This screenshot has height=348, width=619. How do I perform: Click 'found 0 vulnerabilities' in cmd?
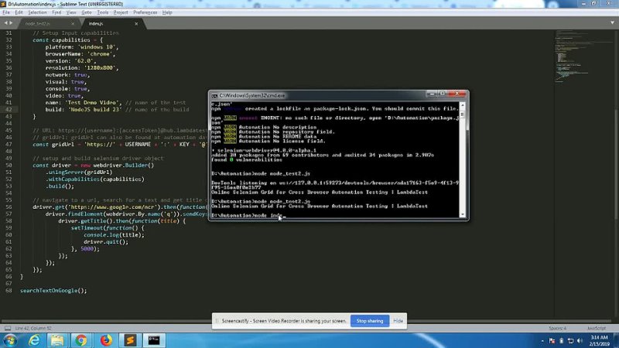[247, 160]
